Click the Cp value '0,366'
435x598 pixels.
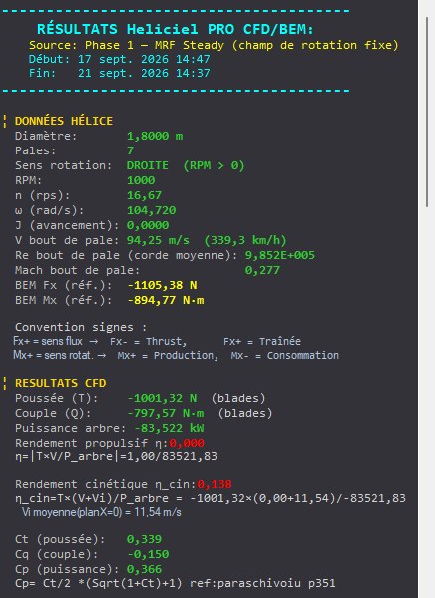[x=144, y=569]
